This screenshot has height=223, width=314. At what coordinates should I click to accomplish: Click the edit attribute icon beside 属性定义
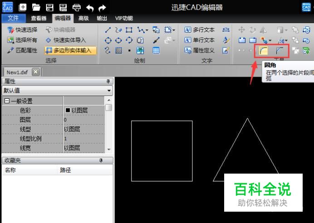tap(226, 50)
